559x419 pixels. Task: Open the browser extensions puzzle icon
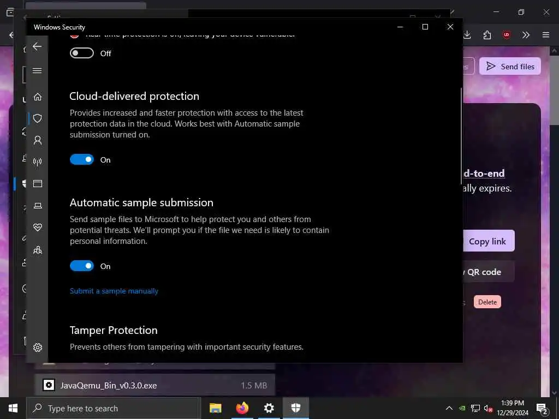[x=487, y=35]
